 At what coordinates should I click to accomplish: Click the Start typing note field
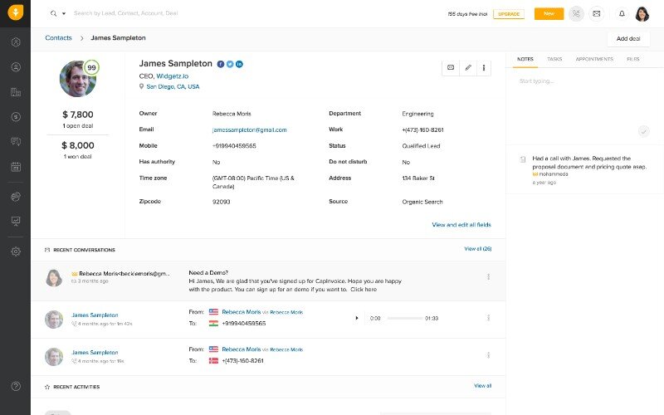581,81
